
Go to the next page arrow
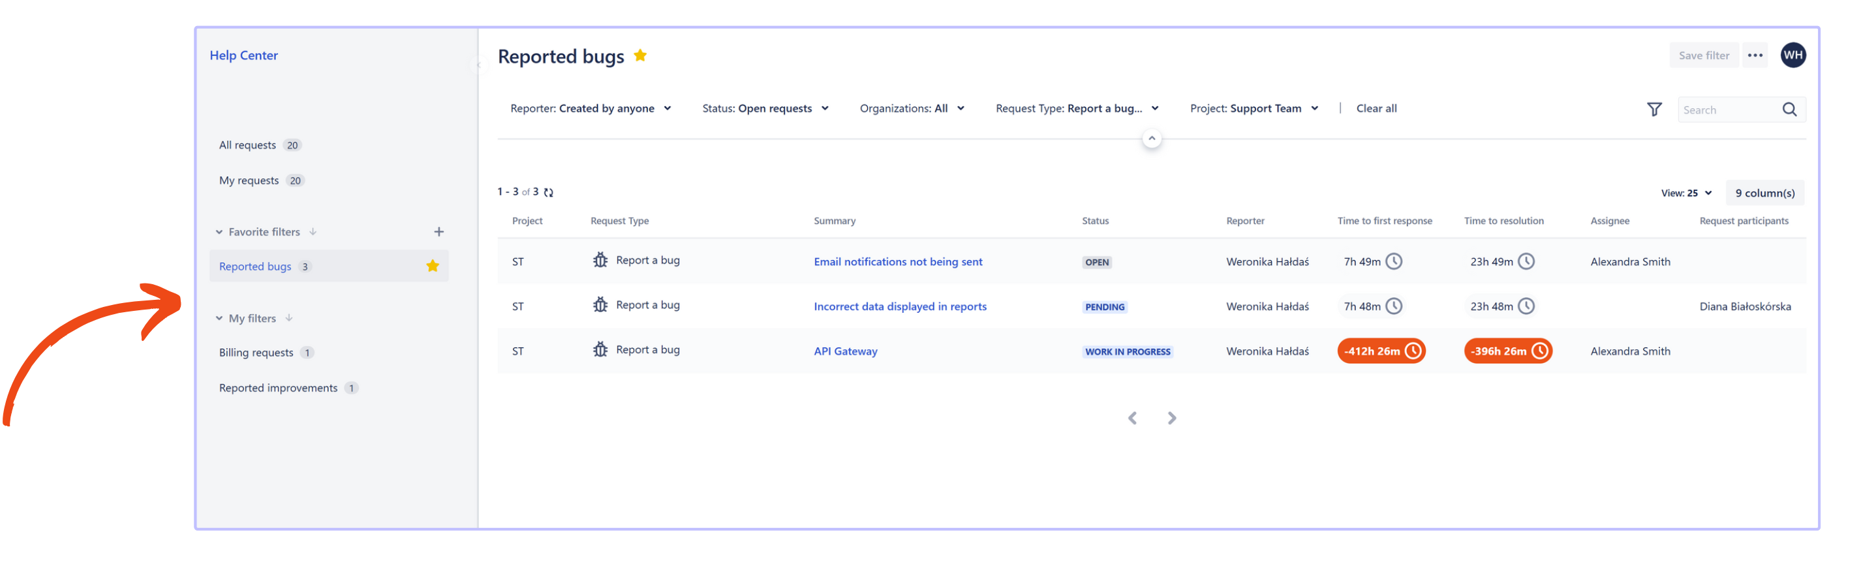pyautogui.click(x=1171, y=418)
